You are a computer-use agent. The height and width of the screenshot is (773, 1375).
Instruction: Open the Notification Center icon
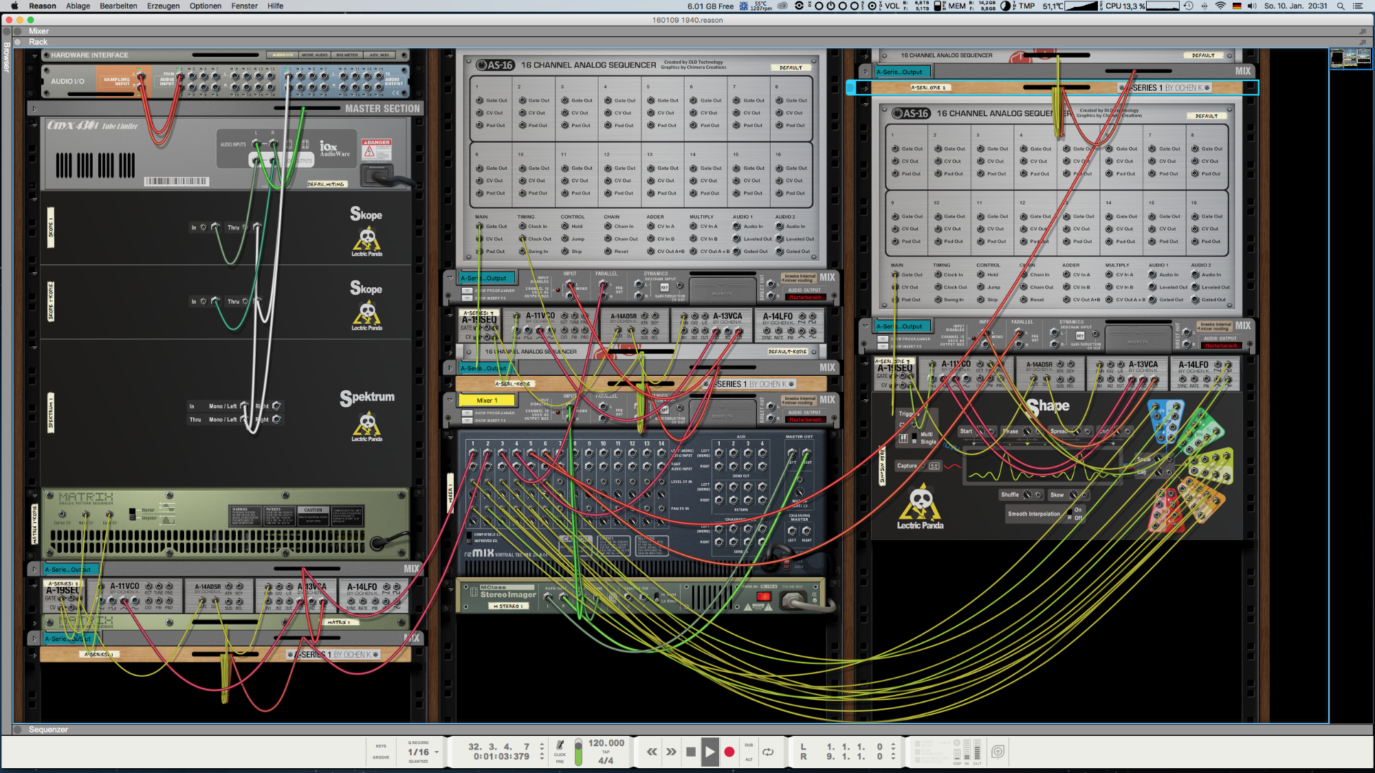point(1358,6)
